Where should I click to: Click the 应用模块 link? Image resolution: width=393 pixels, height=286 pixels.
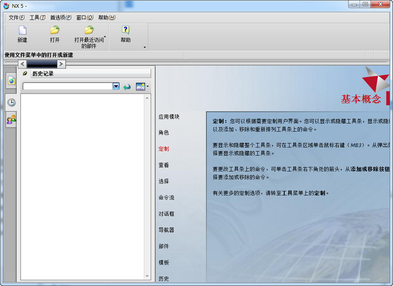[x=169, y=117]
